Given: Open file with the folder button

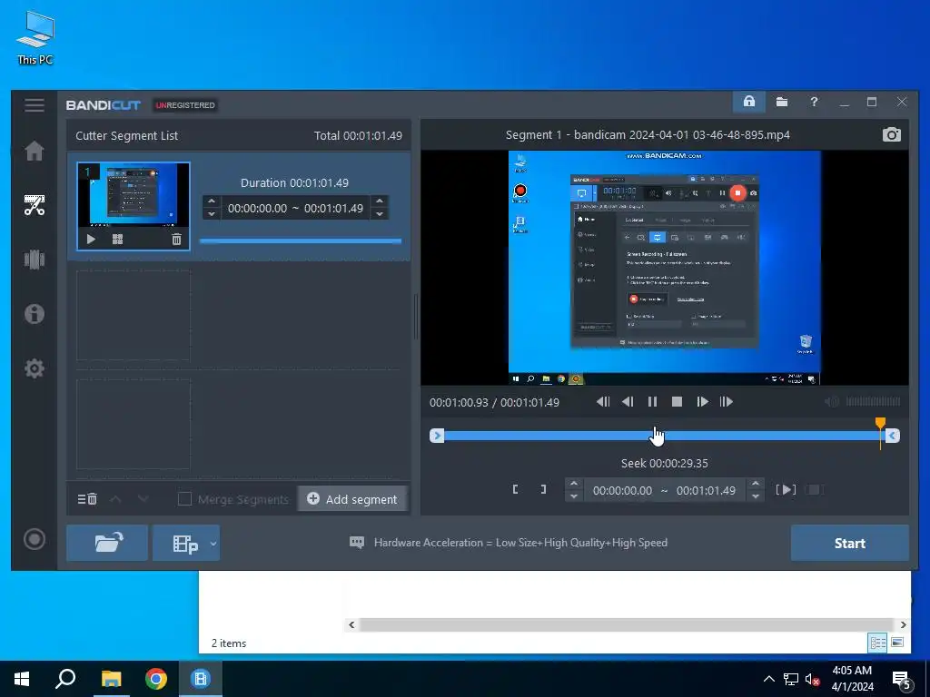Looking at the screenshot, I should [107, 543].
